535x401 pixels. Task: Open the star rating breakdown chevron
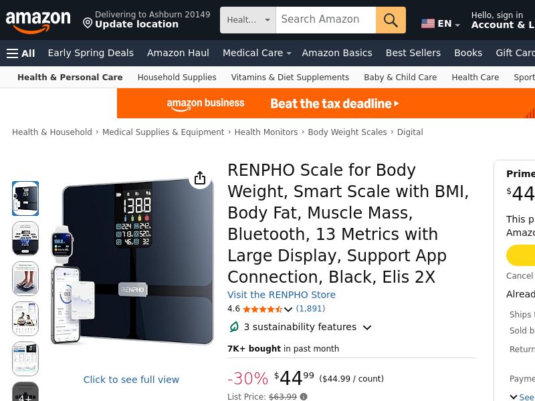tap(288, 309)
